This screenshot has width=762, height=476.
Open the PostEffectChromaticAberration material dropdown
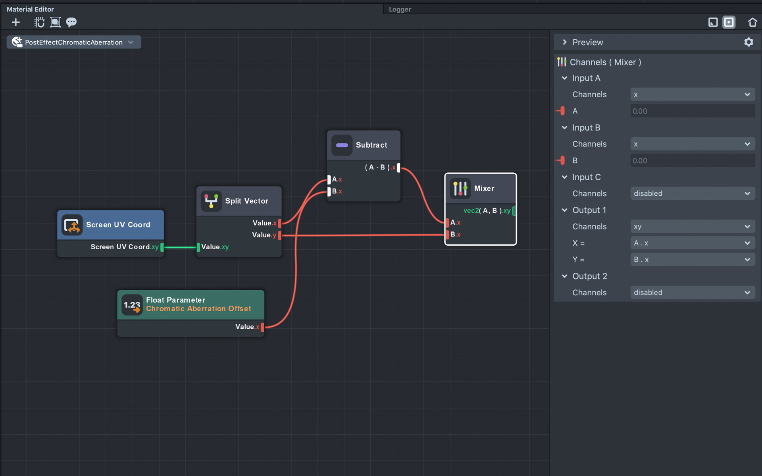click(74, 42)
